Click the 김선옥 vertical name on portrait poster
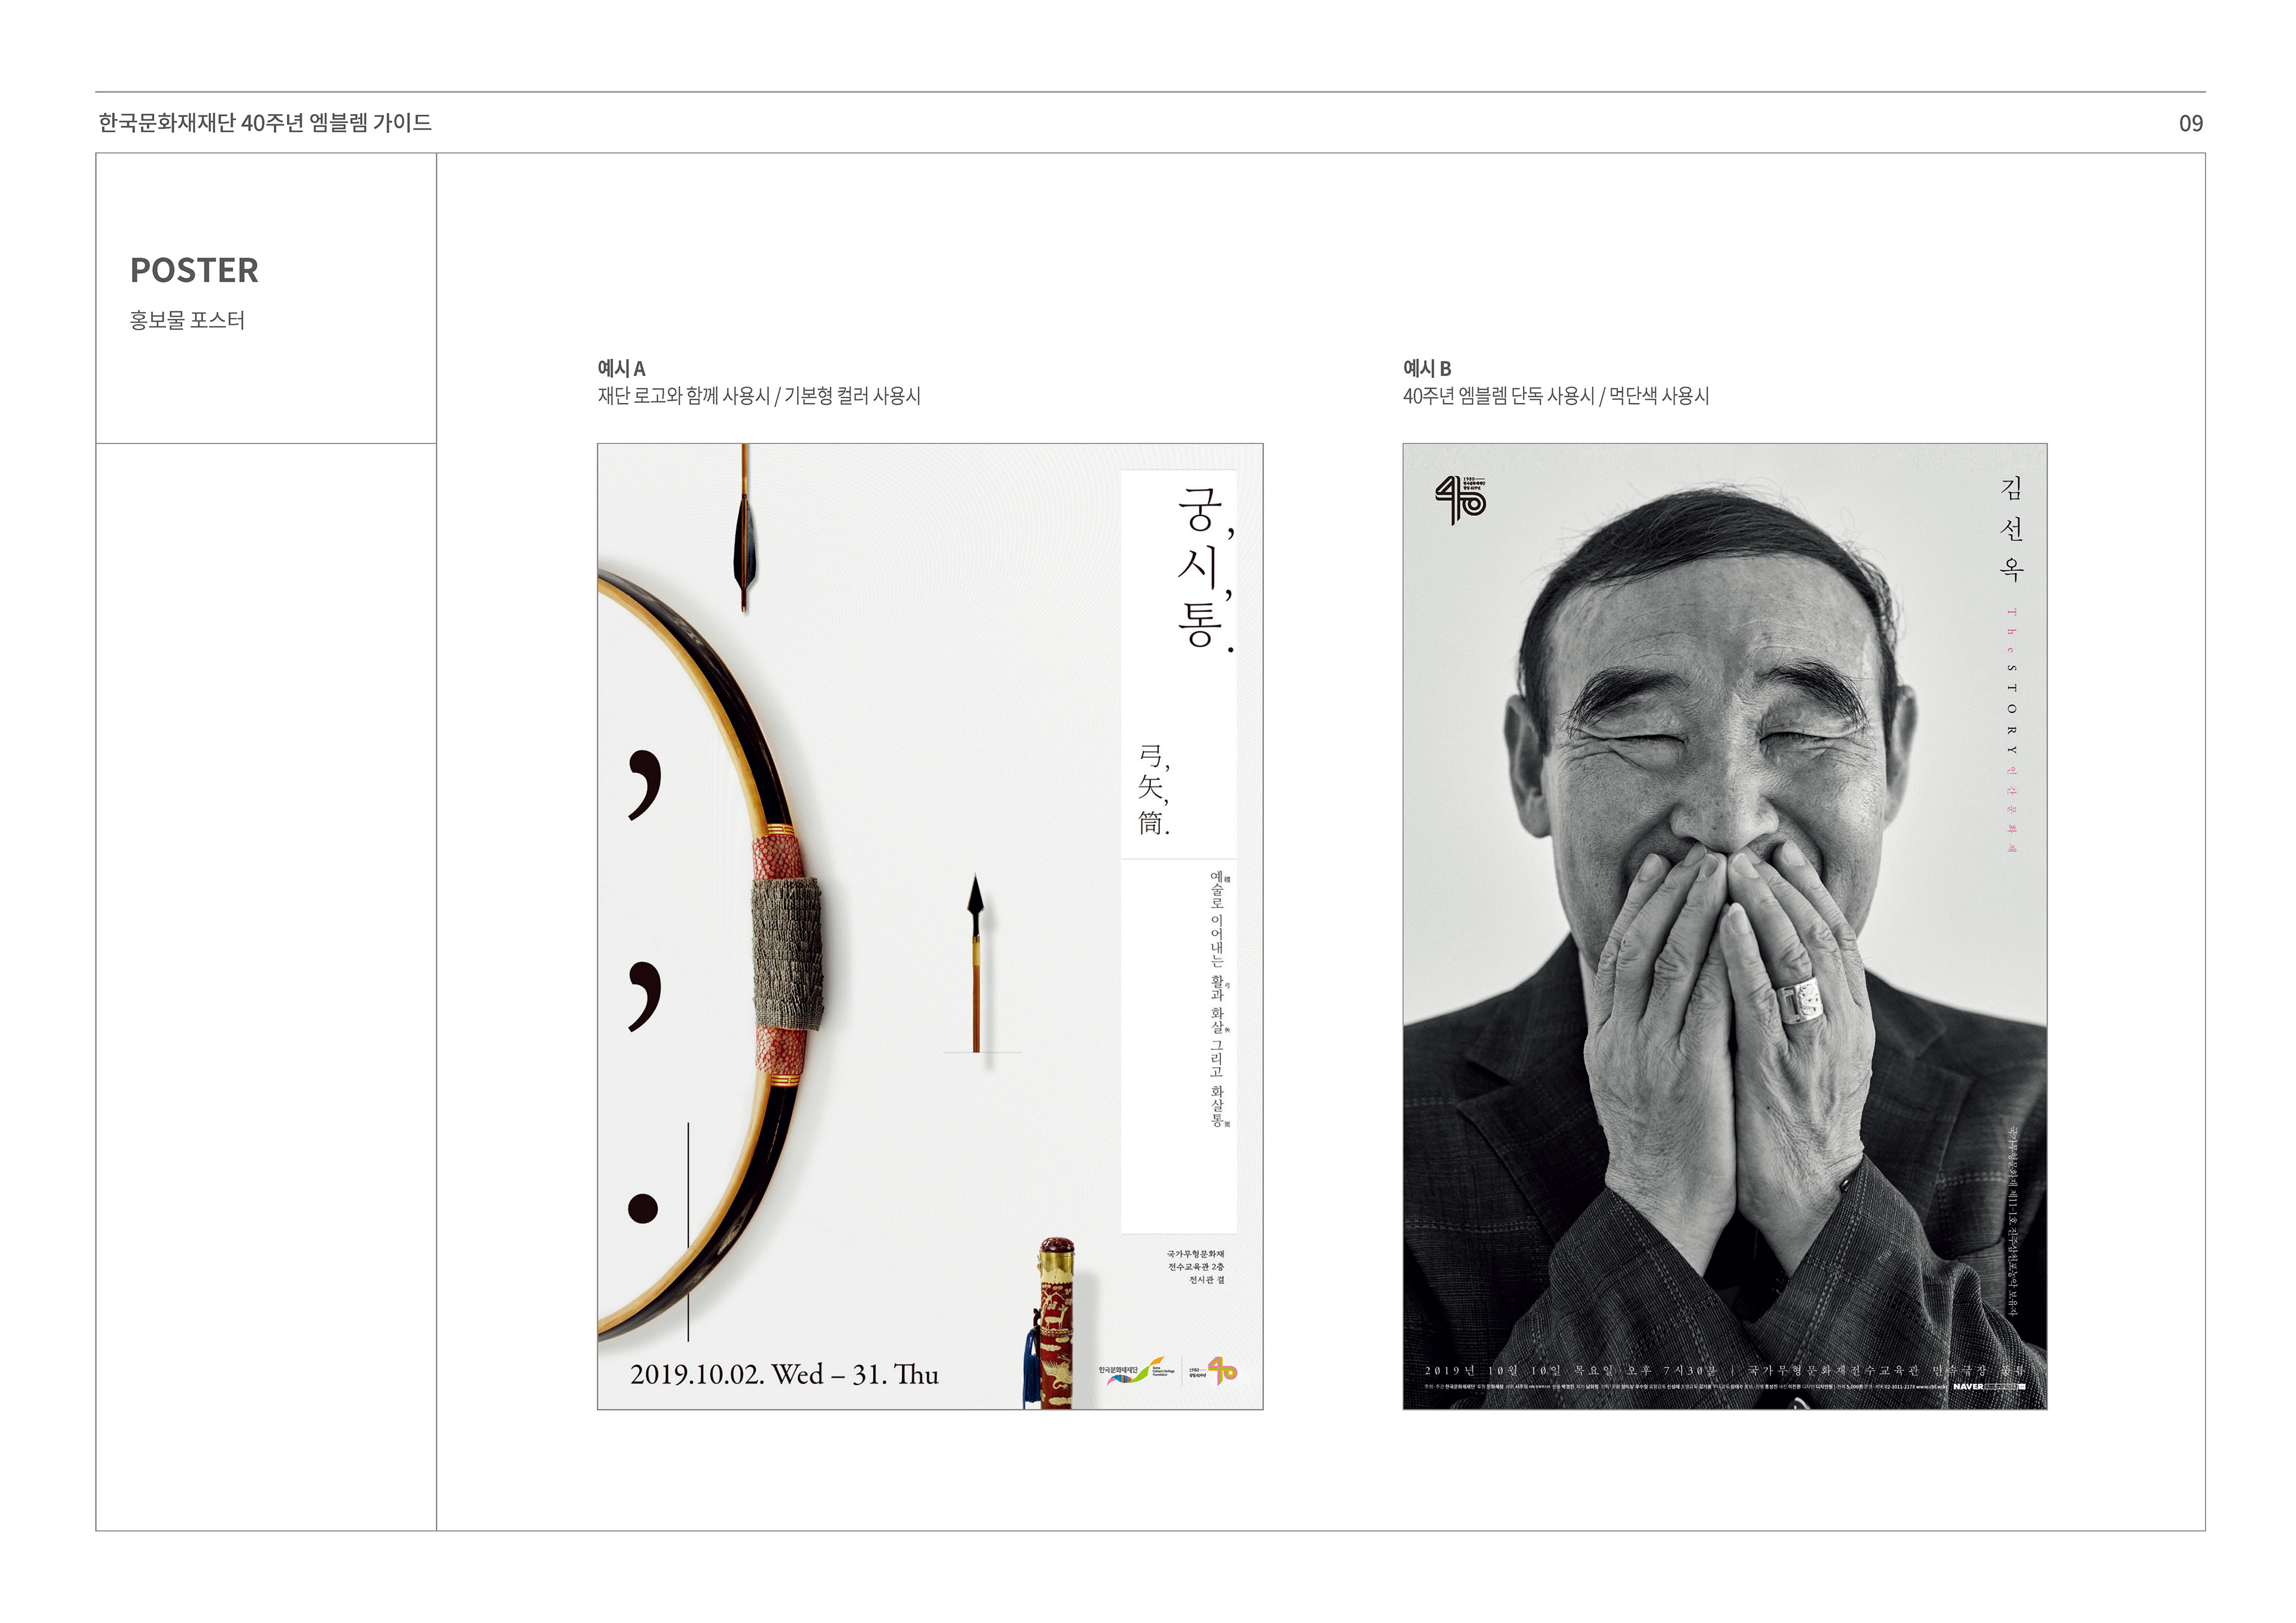 2012,529
